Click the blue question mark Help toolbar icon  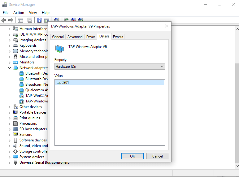click(x=39, y=20)
